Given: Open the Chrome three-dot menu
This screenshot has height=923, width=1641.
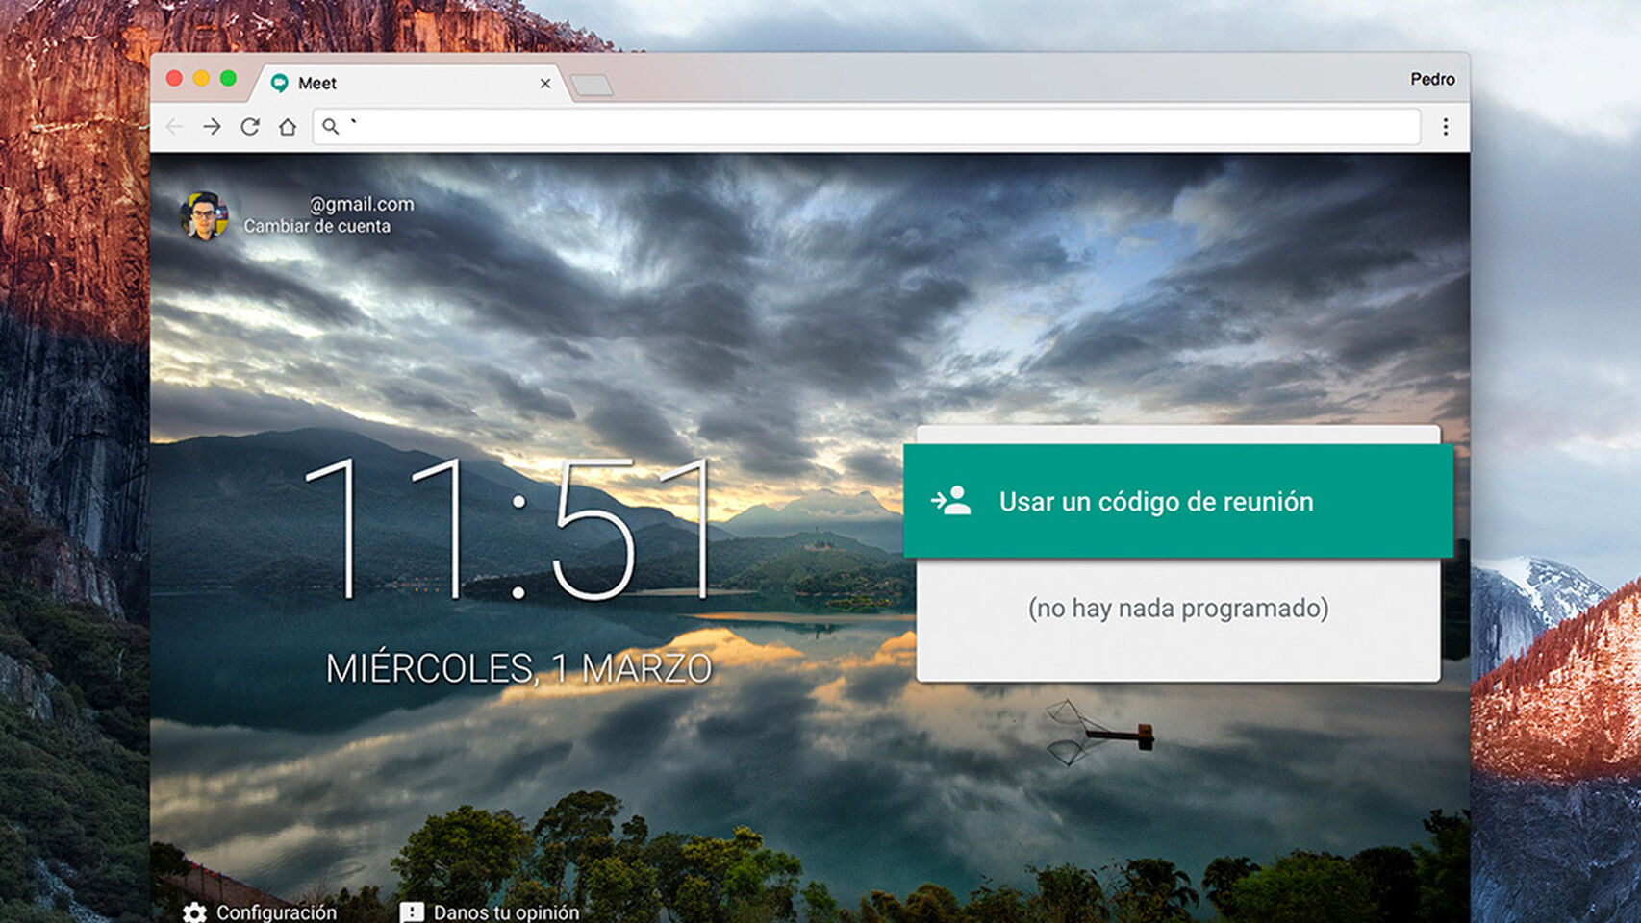Looking at the screenshot, I should click(x=1445, y=127).
